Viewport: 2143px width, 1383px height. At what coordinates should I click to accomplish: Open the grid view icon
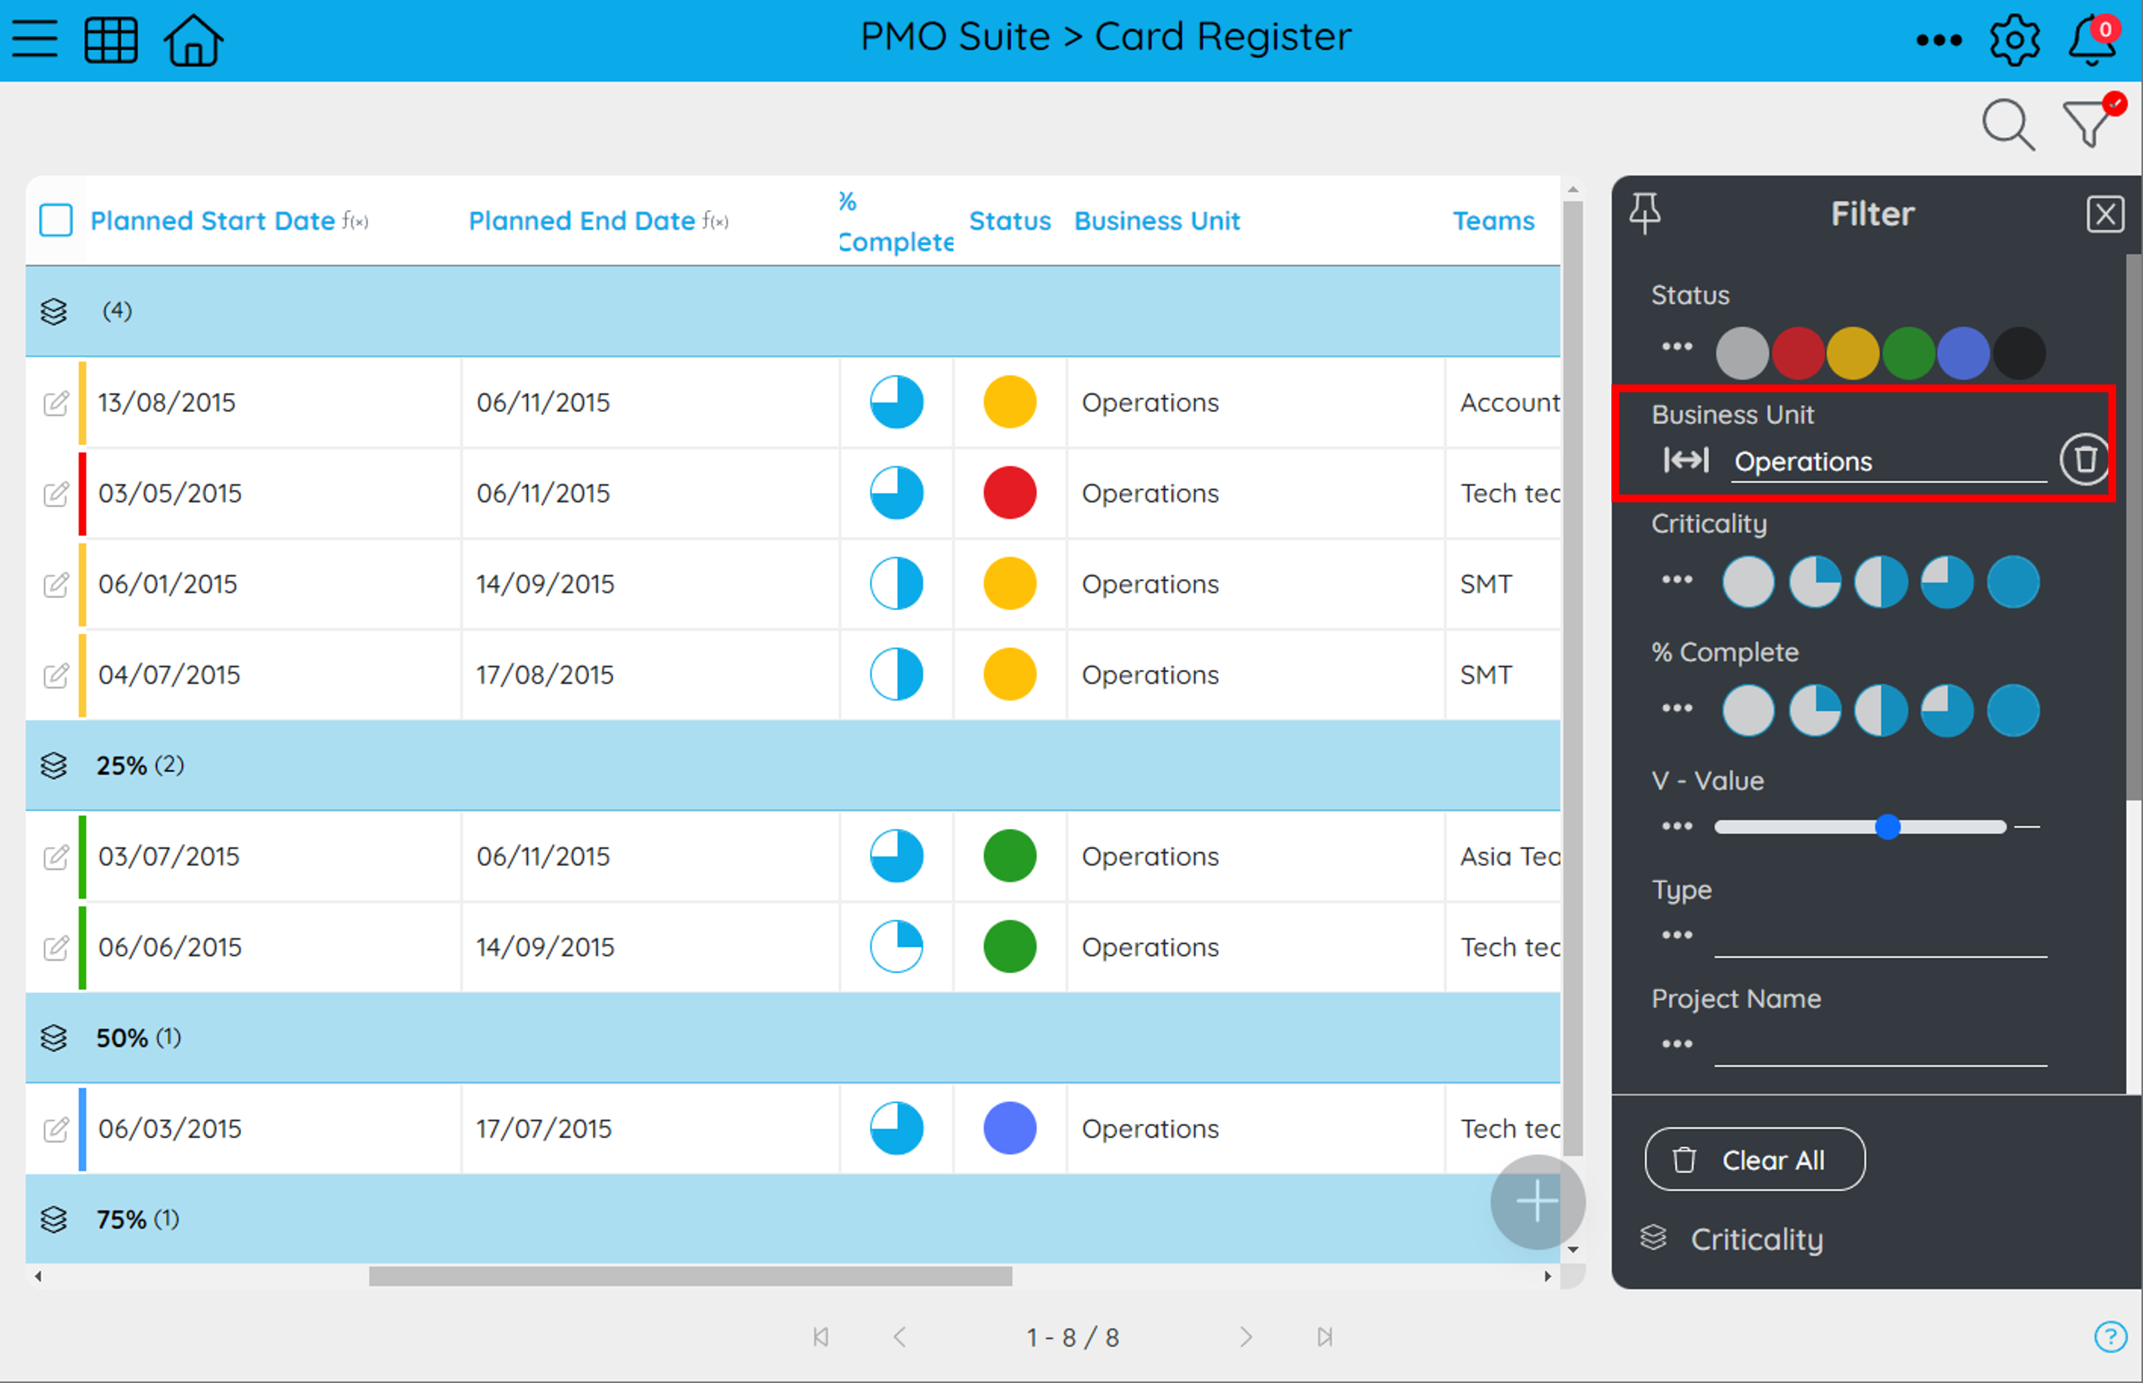pyautogui.click(x=111, y=40)
